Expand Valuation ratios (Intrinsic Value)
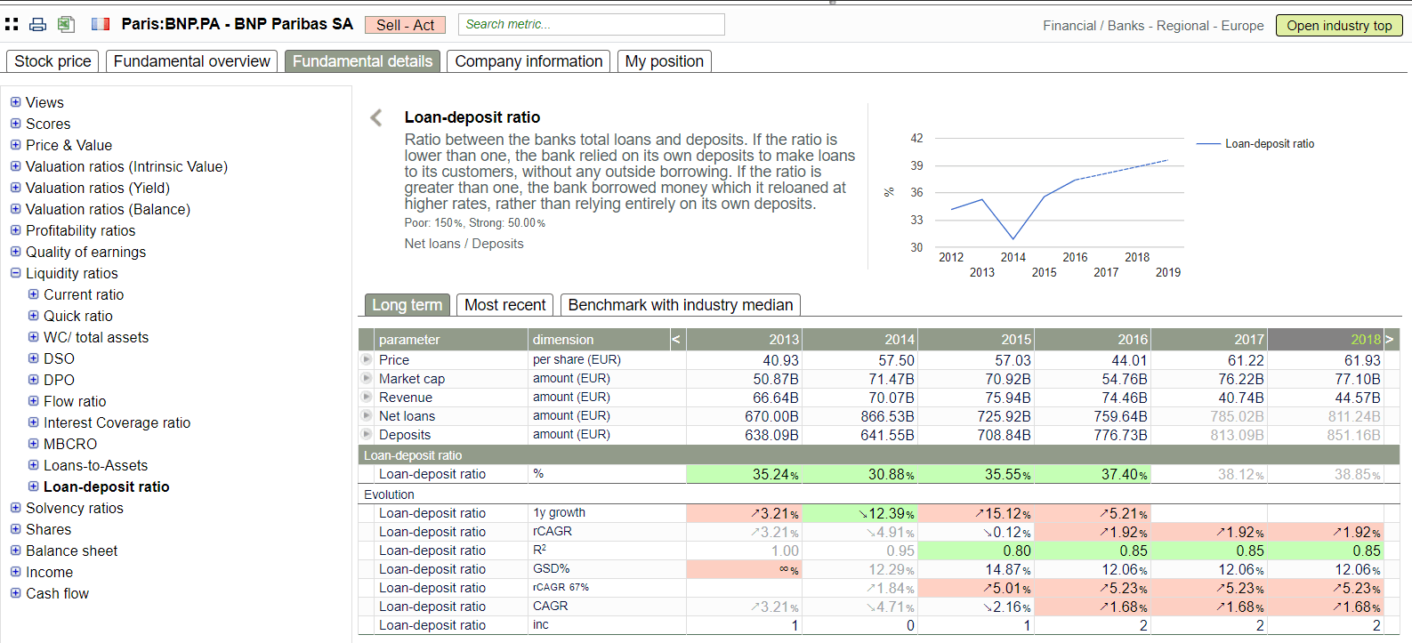Viewport: 1412px width, 643px height. [x=15, y=165]
